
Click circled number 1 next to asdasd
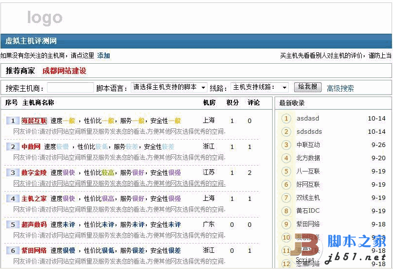point(286,119)
